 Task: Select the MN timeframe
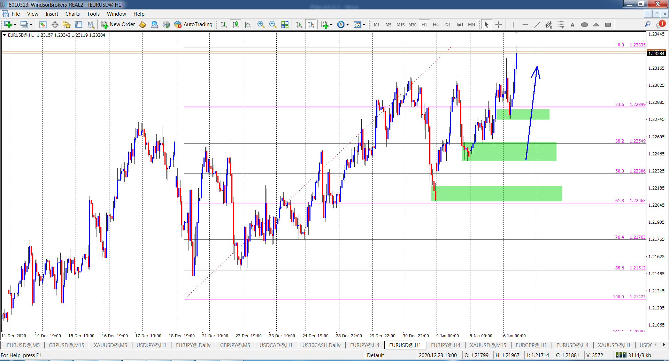(x=471, y=25)
